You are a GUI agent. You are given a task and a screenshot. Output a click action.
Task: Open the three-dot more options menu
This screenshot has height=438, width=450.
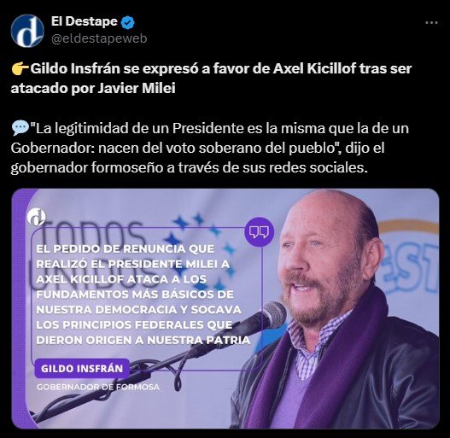(431, 23)
